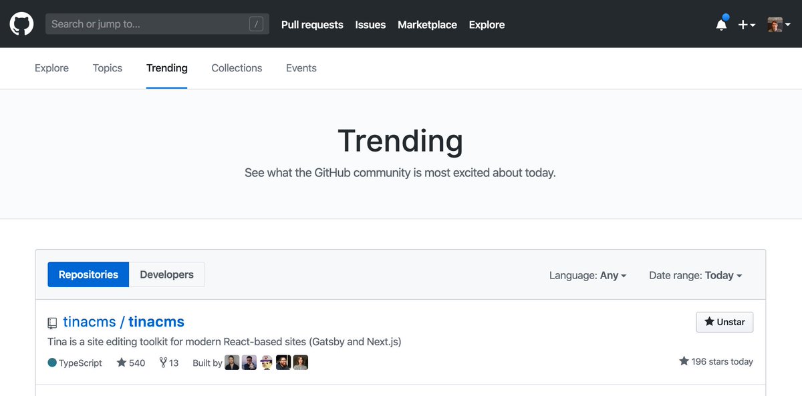The width and height of the screenshot is (802, 396).
Task: Click the repository book icon beside tinacms
Action: [x=52, y=323]
